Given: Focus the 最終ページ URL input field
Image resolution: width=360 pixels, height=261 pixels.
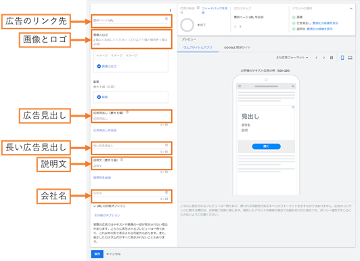Looking at the screenshot, I should coord(131,20).
